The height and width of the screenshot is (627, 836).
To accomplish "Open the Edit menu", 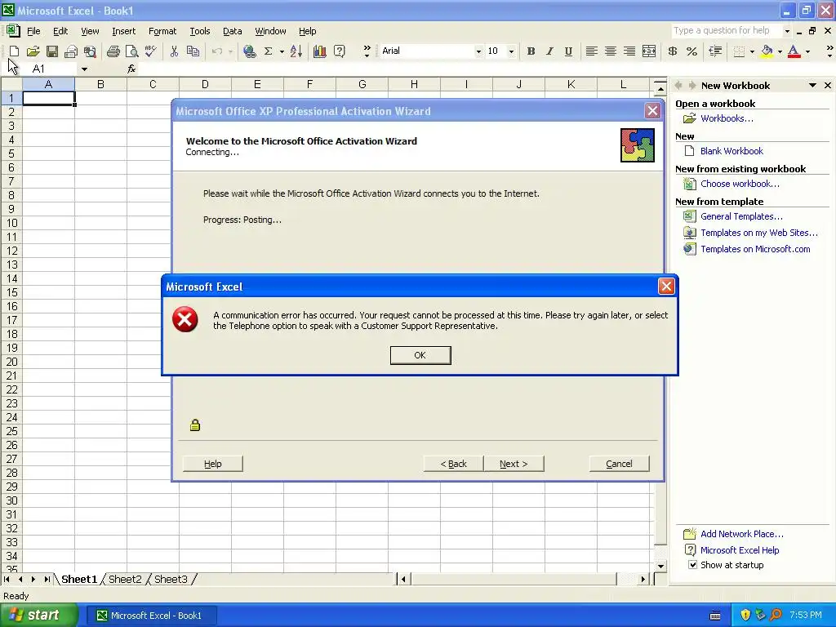I will [x=60, y=31].
